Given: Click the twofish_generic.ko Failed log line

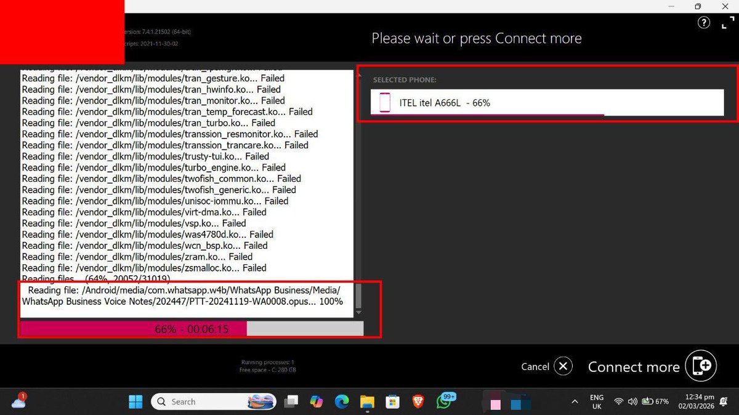Looking at the screenshot, I should click(159, 190).
